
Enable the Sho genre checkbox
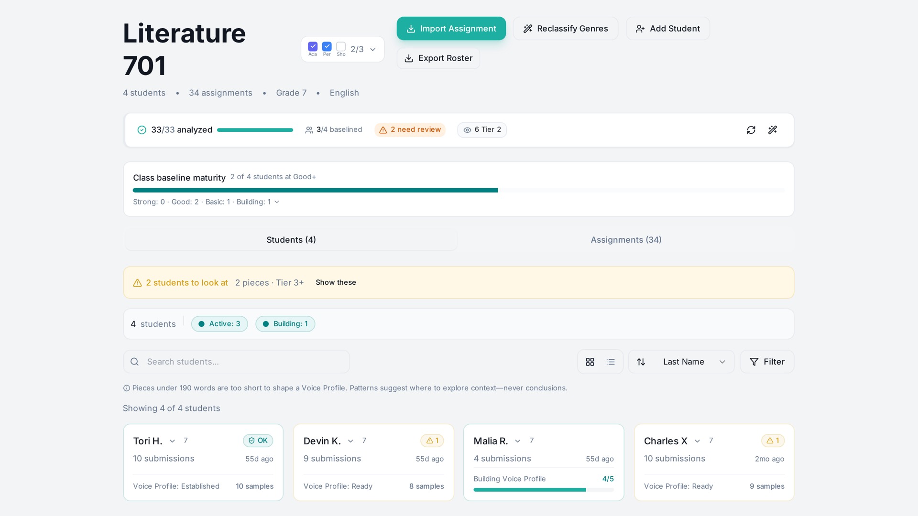(341, 46)
